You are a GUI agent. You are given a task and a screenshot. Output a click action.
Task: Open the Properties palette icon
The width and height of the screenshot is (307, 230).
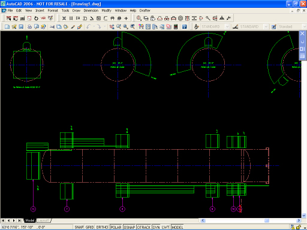click(x=141, y=26)
